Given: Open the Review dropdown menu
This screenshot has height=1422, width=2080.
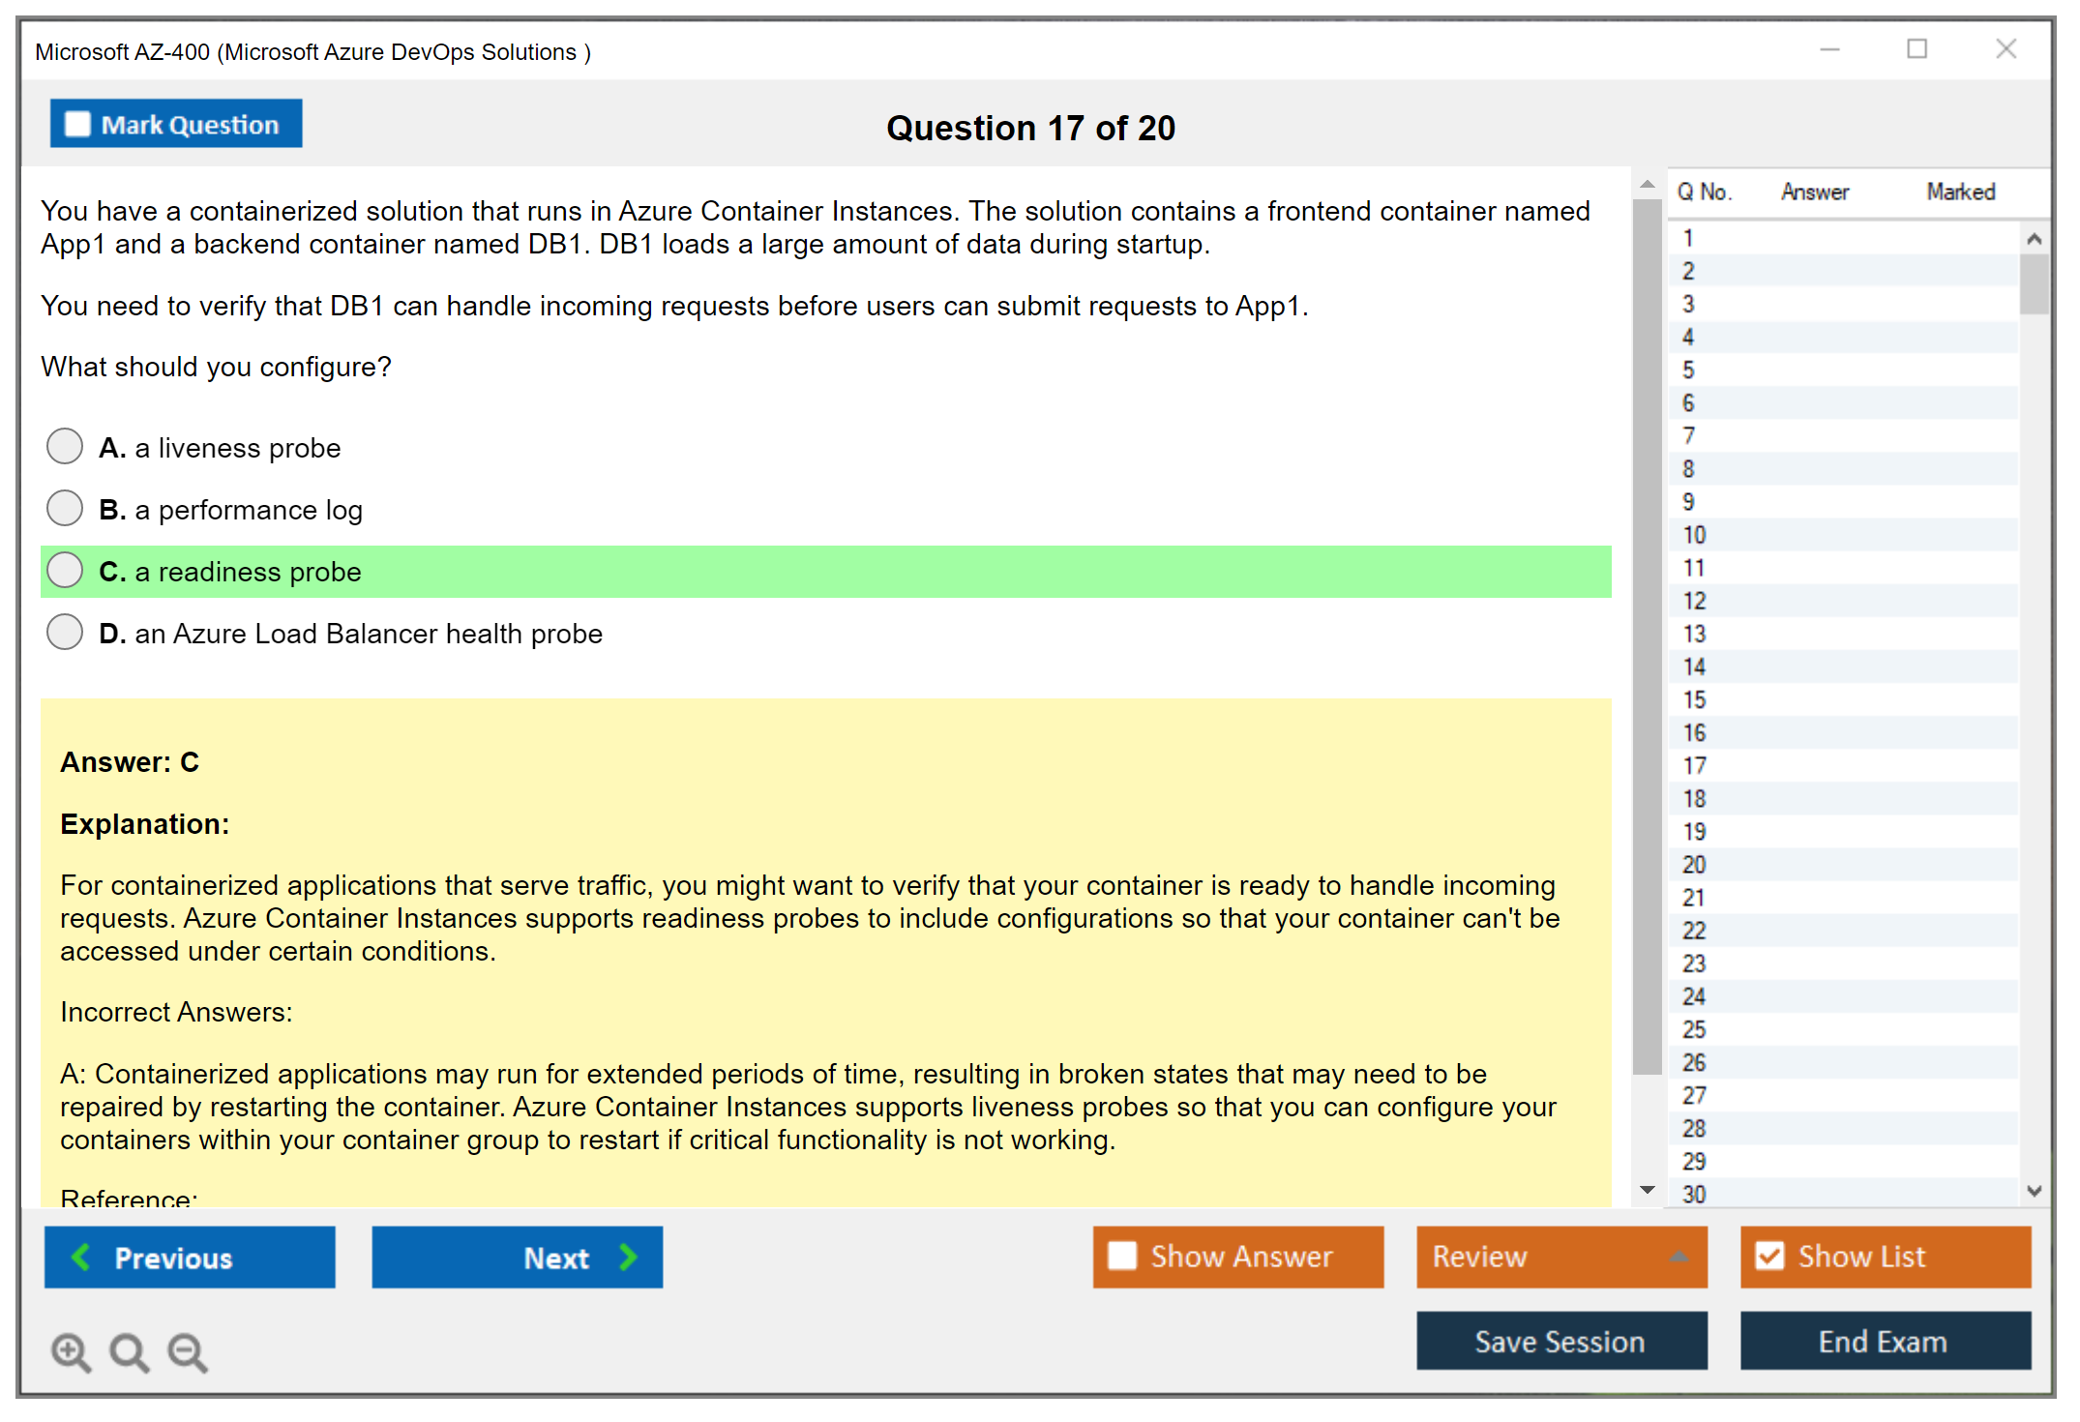Looking at the screenshot, I should pos(1679,1256).
